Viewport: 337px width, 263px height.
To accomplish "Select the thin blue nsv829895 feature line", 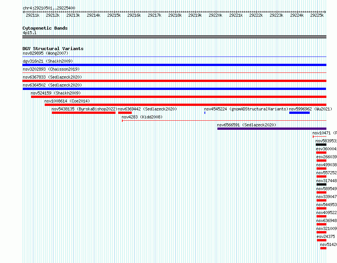I will point(174,57).
